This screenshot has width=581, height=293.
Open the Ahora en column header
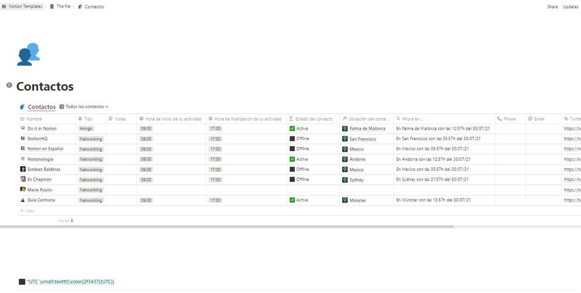(444, 119)
